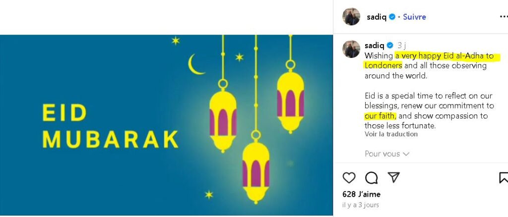Image resolution: width=508 pixels, height=217 pixels.
Task: Follow the account via Suivre
Action: pos(414,17)
